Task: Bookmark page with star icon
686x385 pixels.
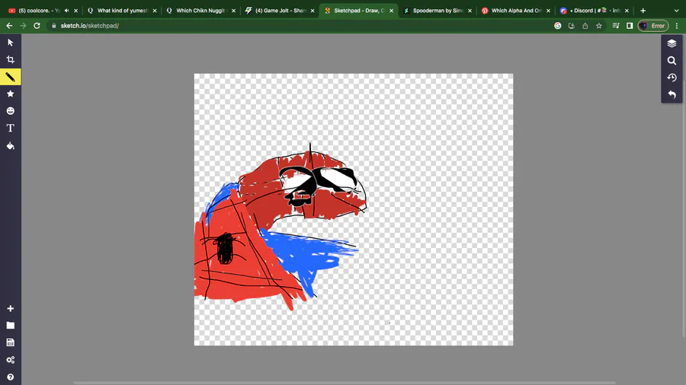Action: (599, 26)
